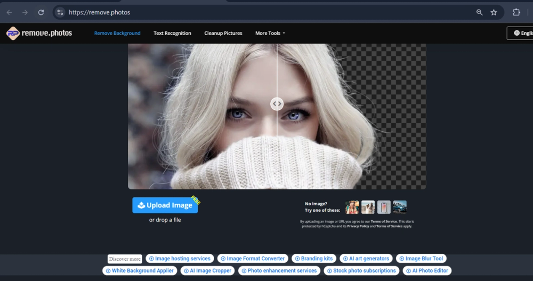The width and height of the screenshot is (533, 281).
Task: Try the sample dog photo
Action: 368,207
